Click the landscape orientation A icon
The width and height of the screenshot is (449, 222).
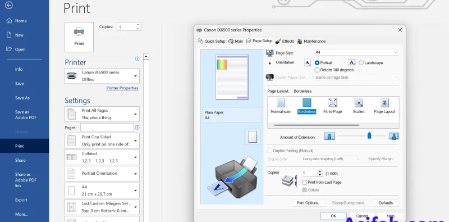click(352, 62)
